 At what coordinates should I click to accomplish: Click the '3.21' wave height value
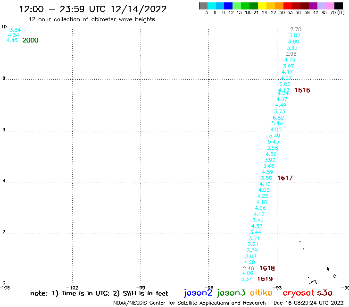click(253, 244)
